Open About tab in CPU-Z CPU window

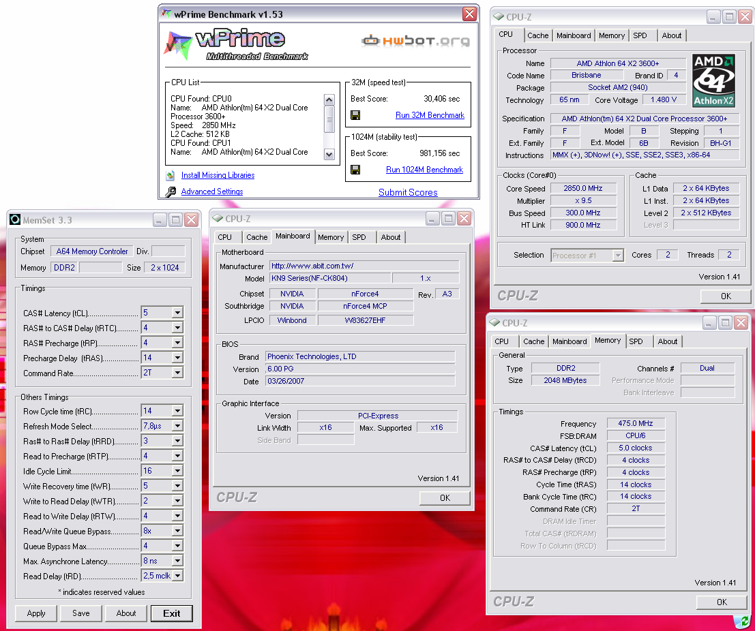click(x=671, y=35)
